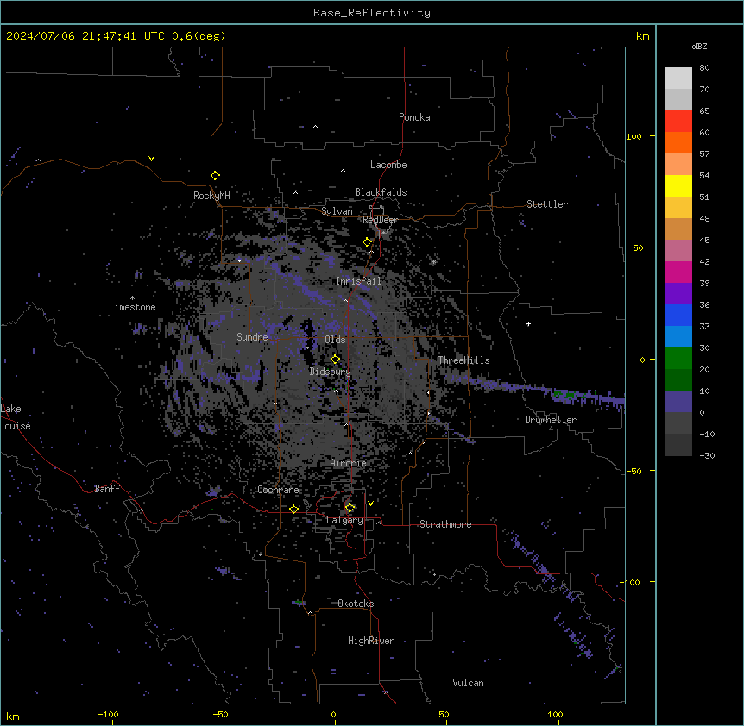744x726 pixels.
Task: Click the km label at top right
Action: (x=642, y=36)
